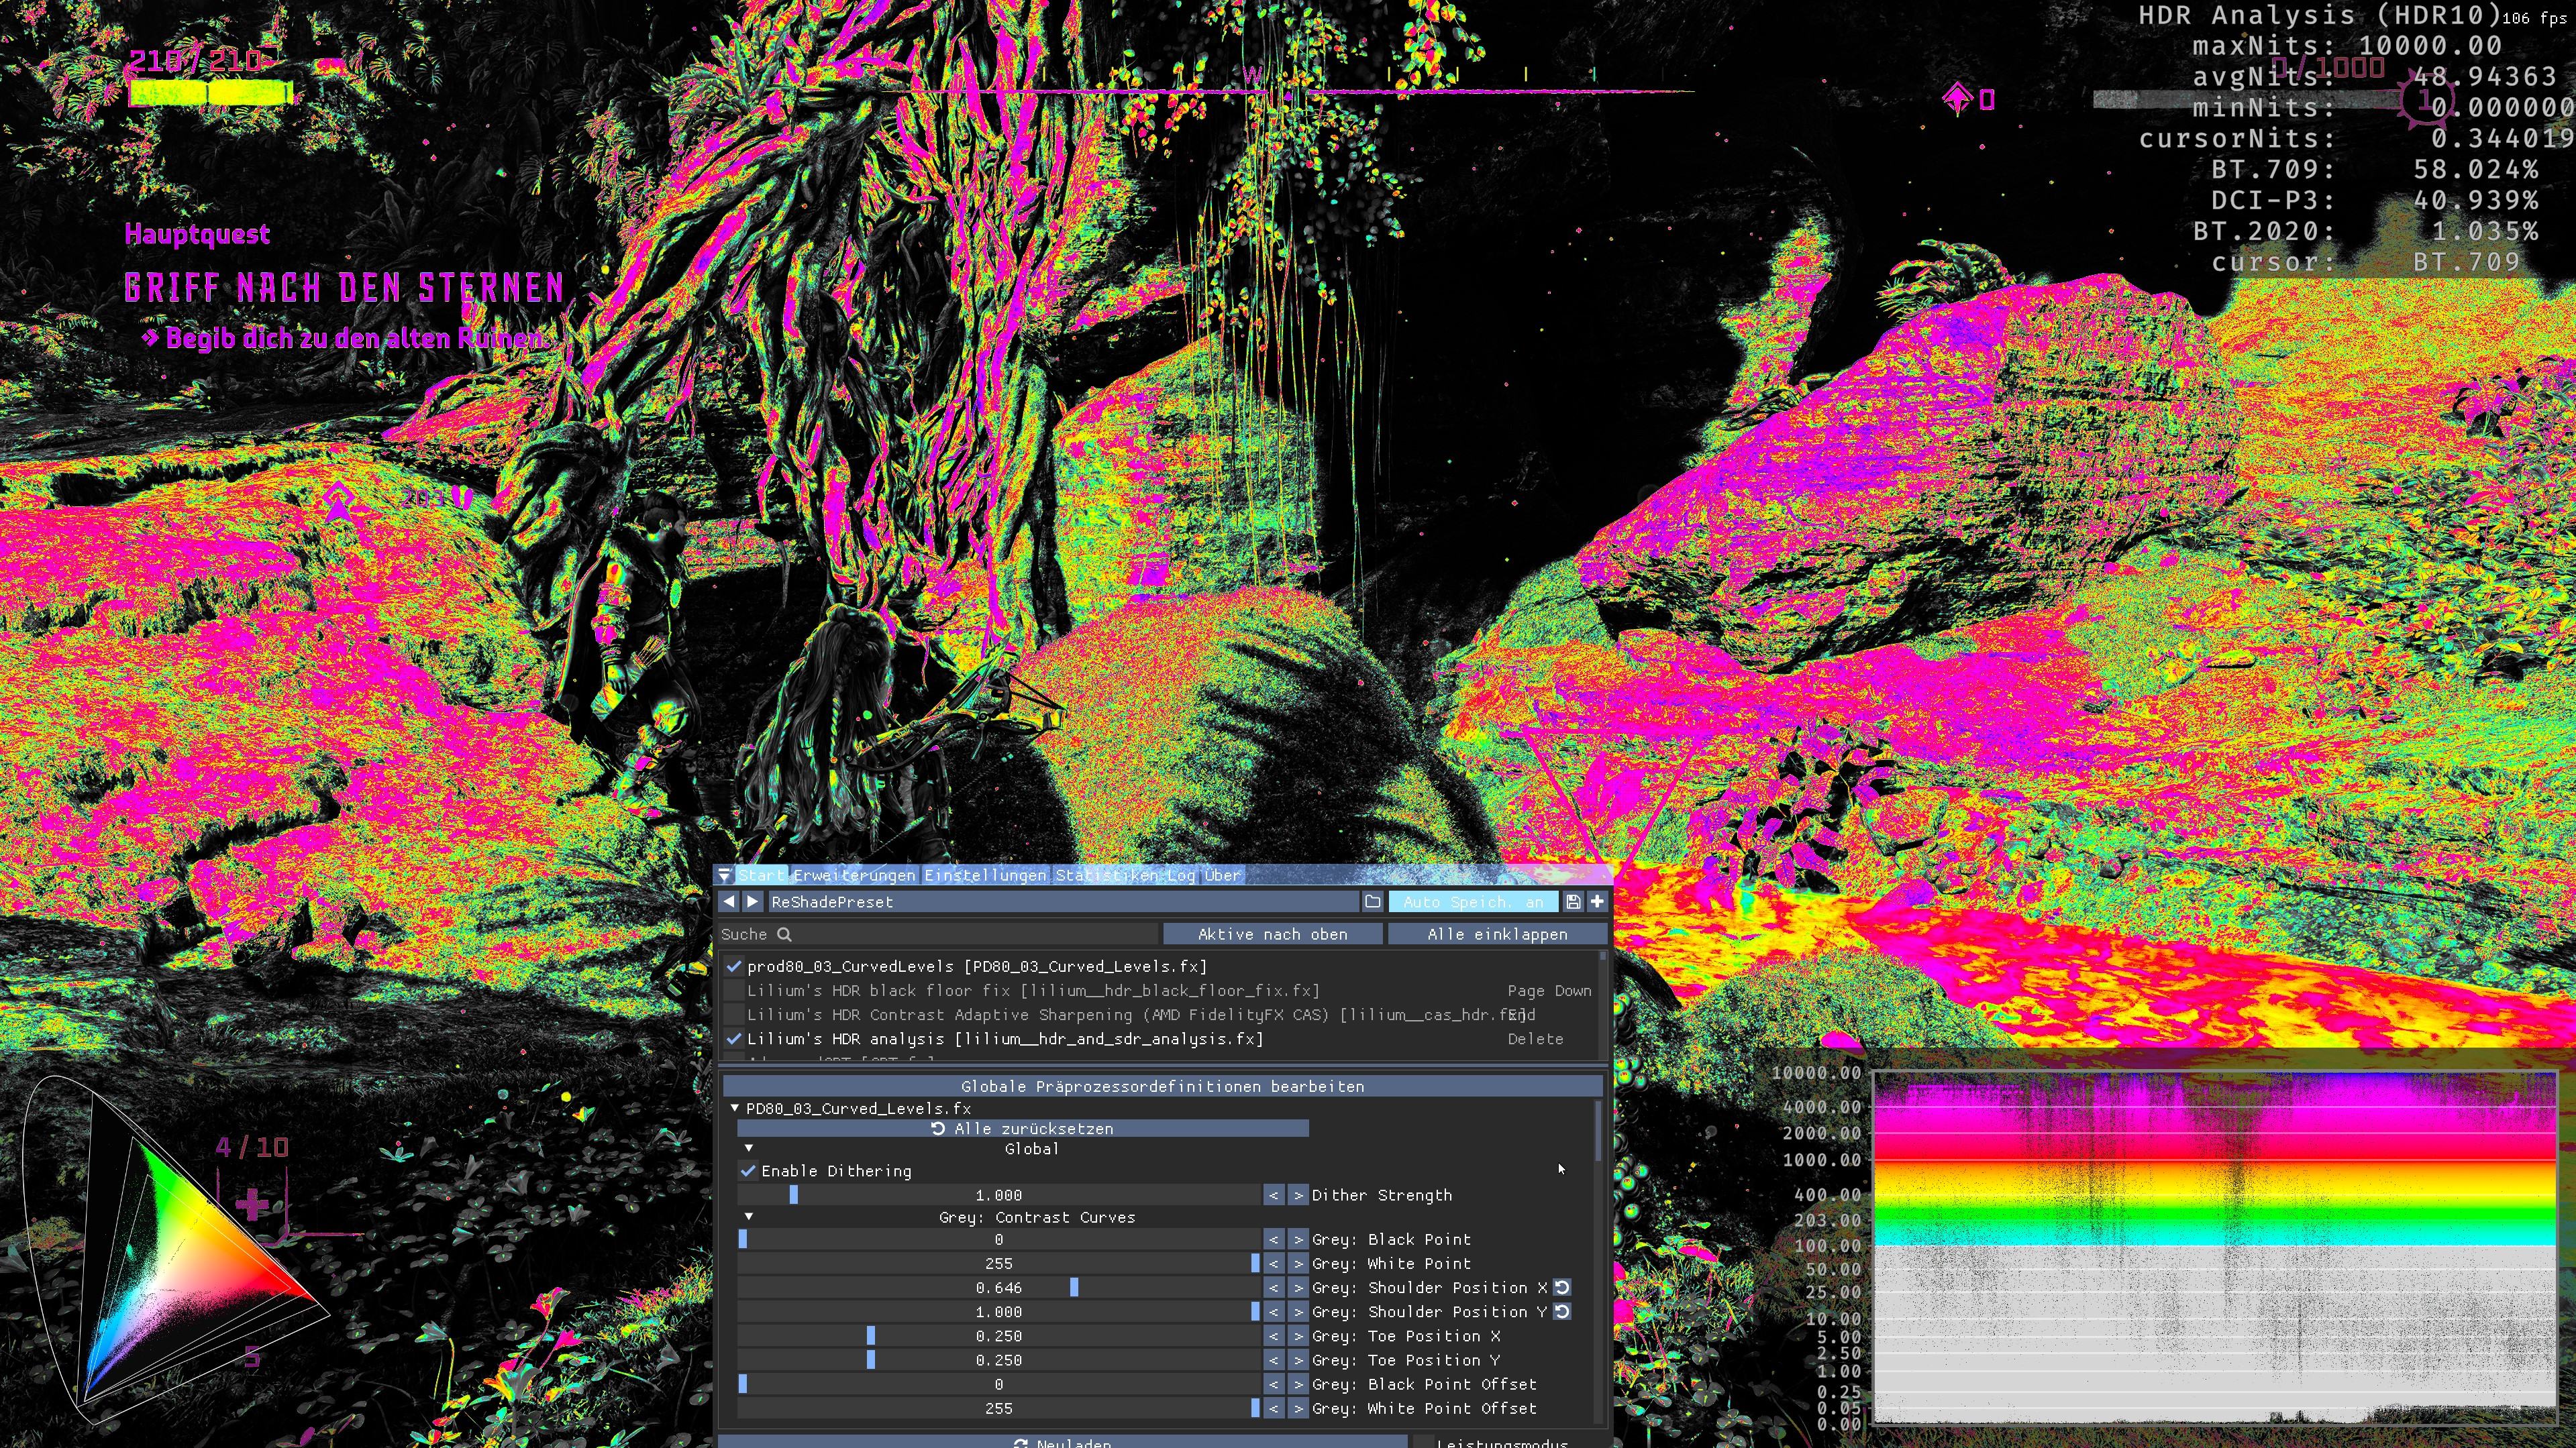
Task: Decrease Grey: Toe Position X value
Action: click(1273, 1336)
